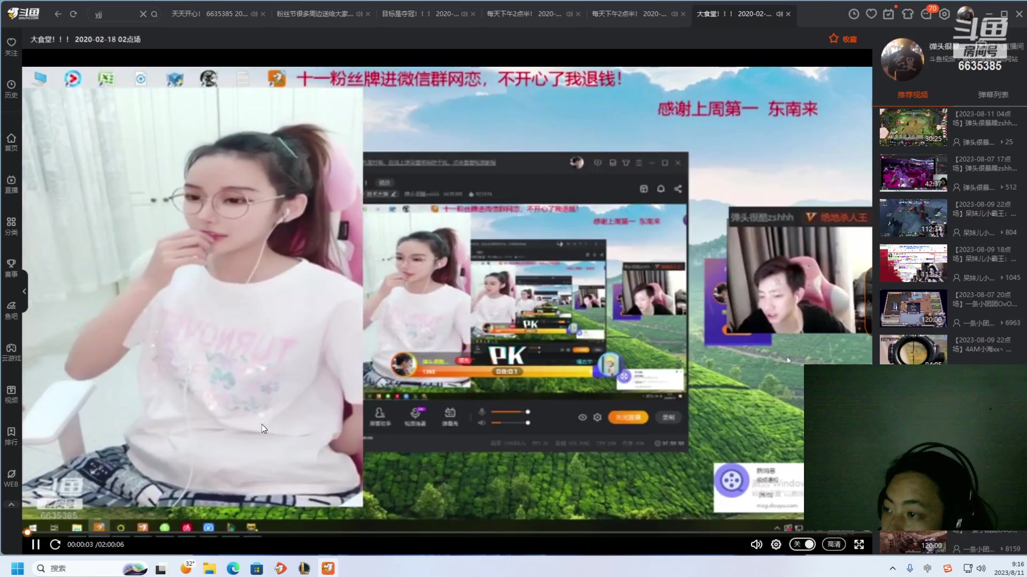Select 推荐视频 tab in right panel
The height and width of the screenshot is (577, 1027).
pos(913,95)
